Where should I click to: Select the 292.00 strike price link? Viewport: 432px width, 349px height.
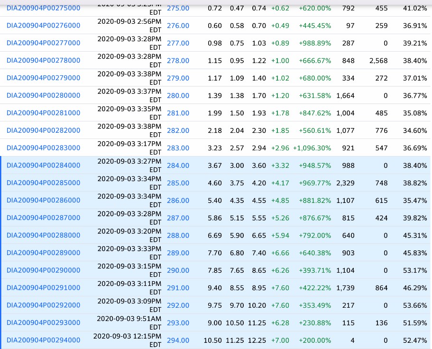click(x=178, y=305)
